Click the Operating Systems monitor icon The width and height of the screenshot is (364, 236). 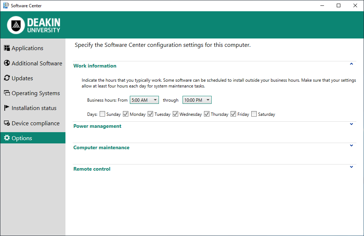click(7, 93)
